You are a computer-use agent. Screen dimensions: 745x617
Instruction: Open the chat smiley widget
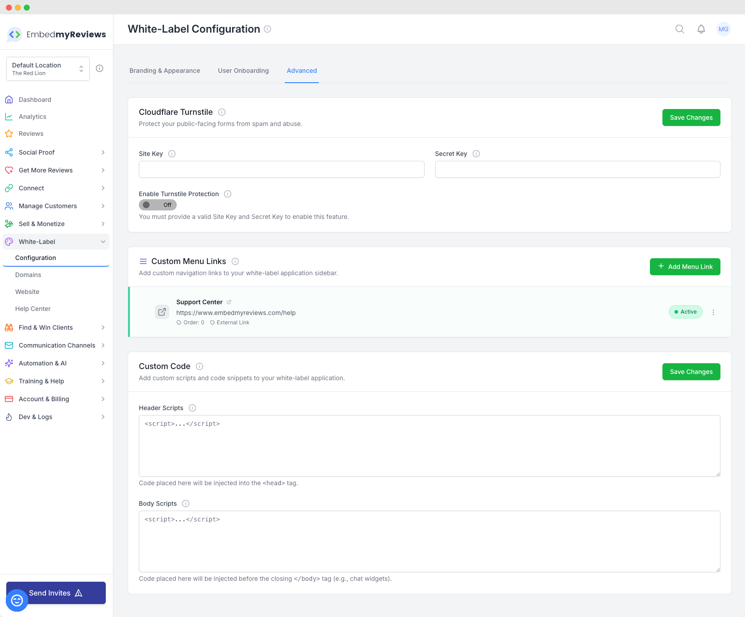click(17, 600)
